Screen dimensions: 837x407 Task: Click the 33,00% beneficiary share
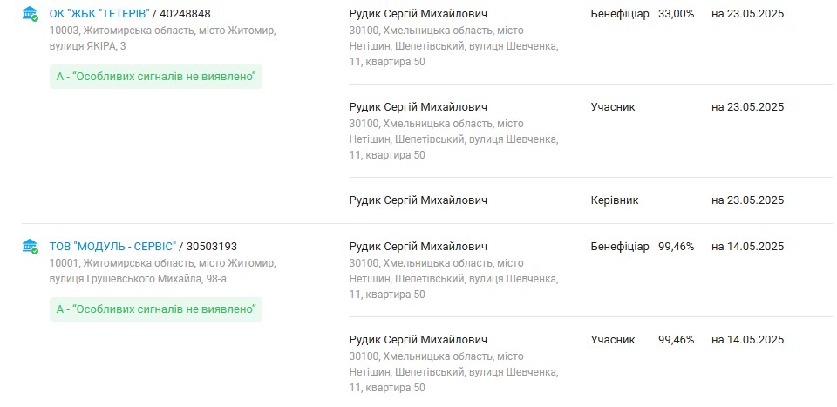pyautogui.click(x=676, y=14)
